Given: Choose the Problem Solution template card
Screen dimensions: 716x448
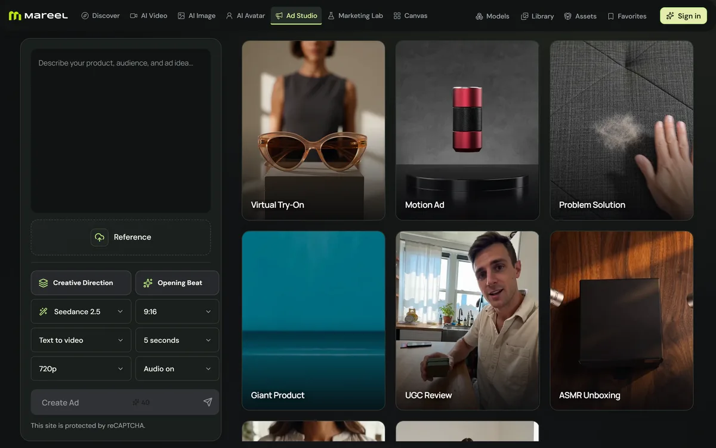Looking at the screenshot, I should 622,130.
